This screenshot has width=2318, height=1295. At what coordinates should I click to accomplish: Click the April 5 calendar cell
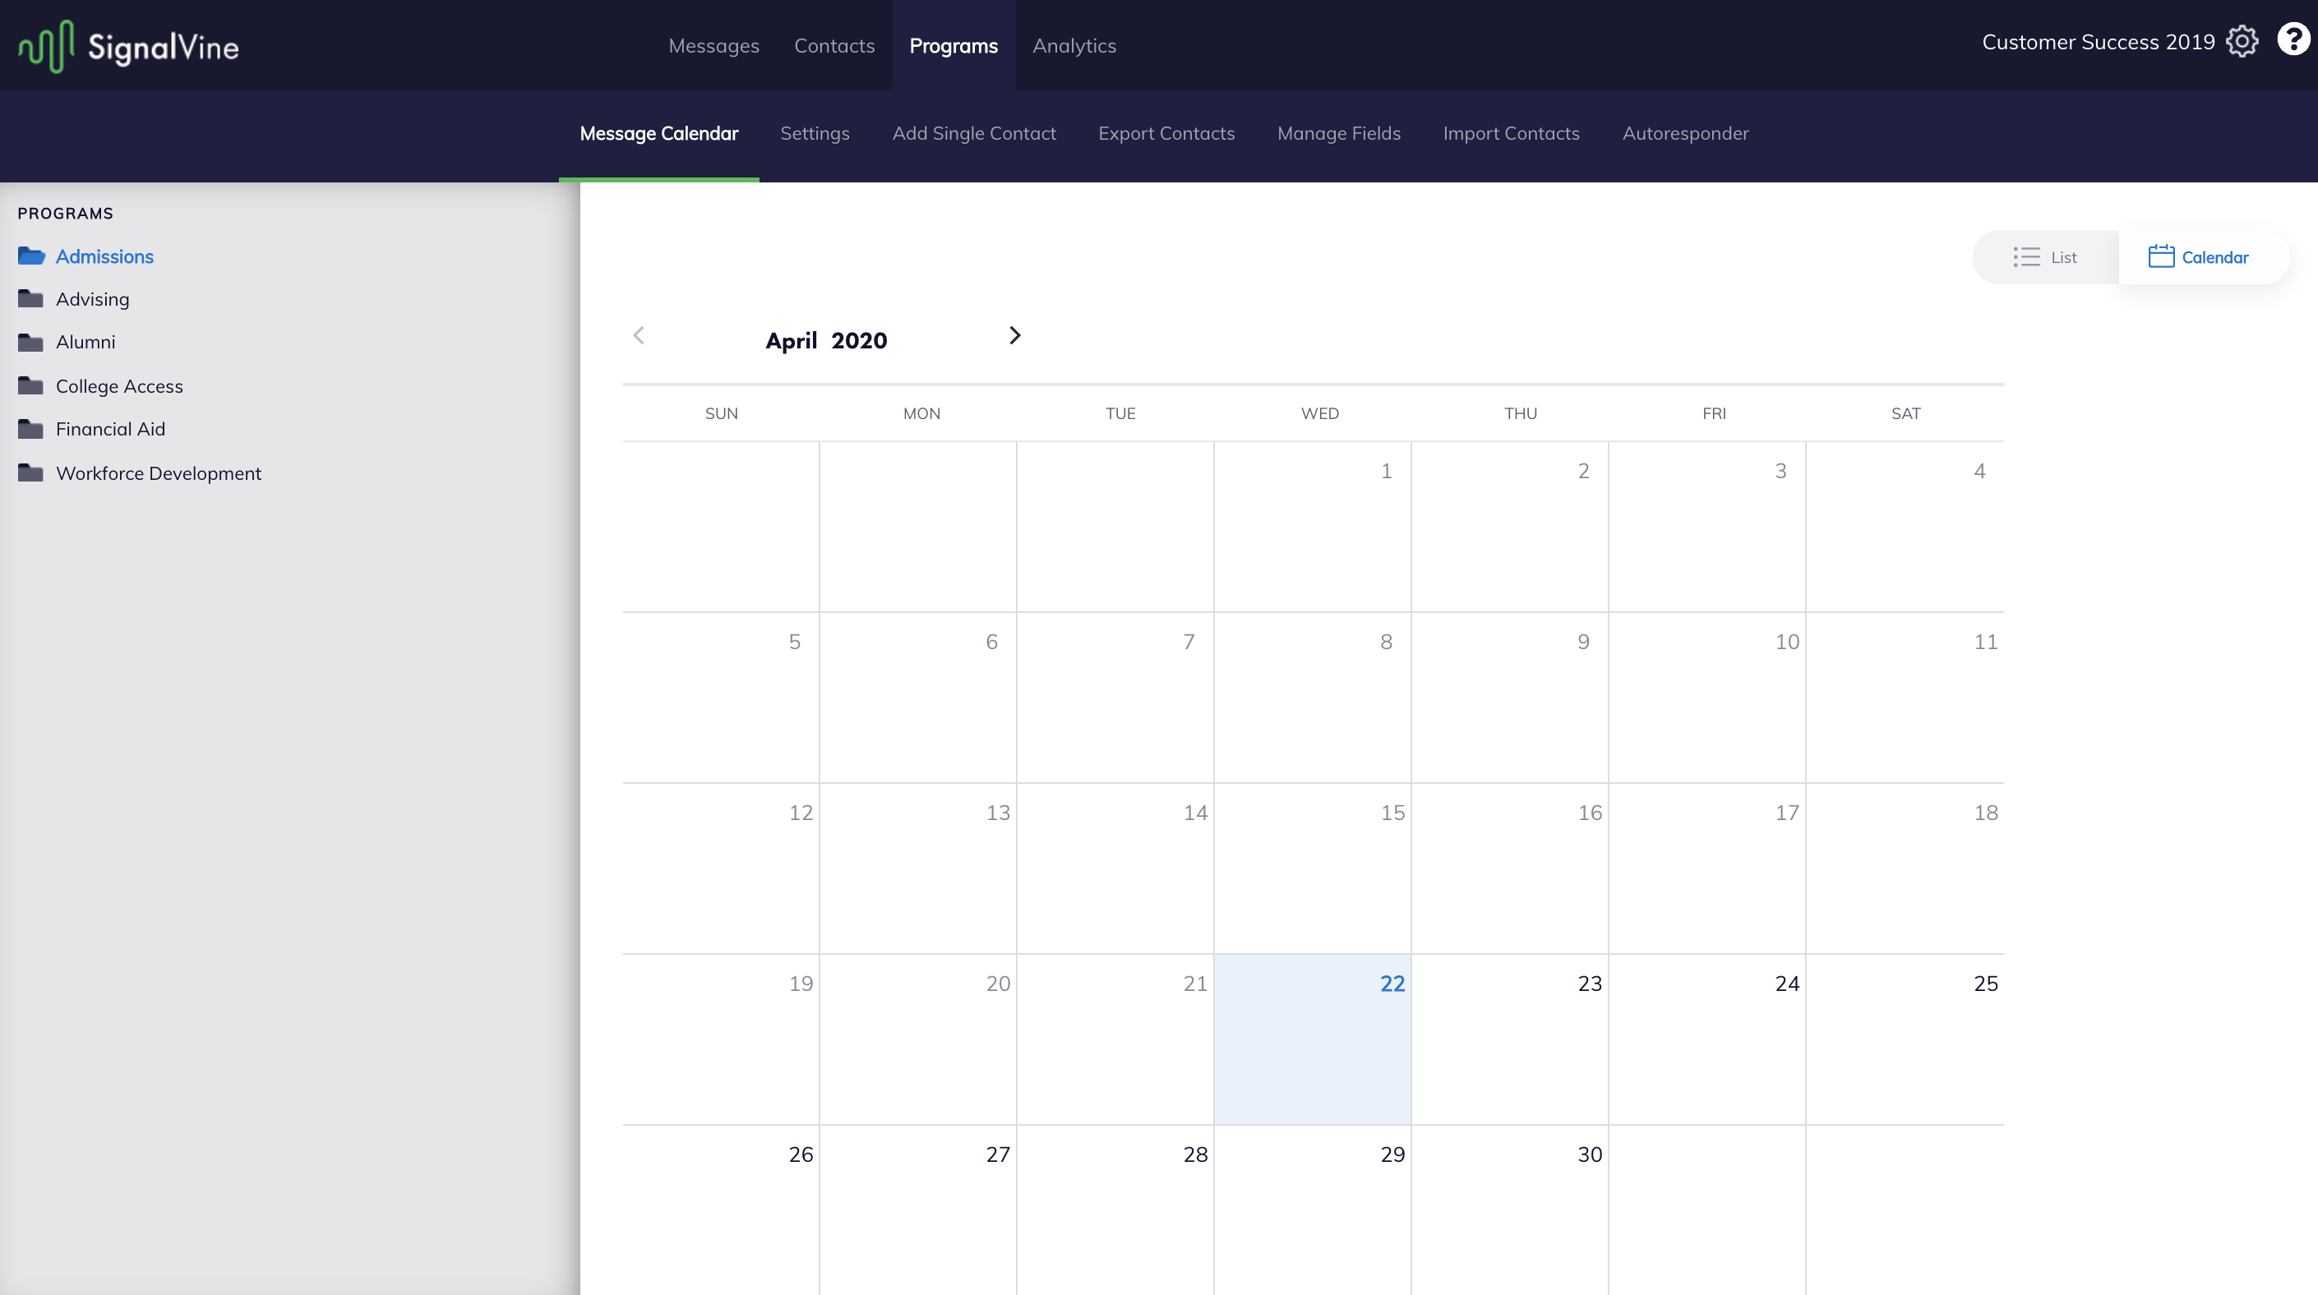click(721, 698)
